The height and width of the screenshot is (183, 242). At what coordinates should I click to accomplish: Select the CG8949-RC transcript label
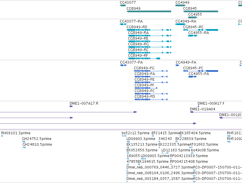coord(138,50)
